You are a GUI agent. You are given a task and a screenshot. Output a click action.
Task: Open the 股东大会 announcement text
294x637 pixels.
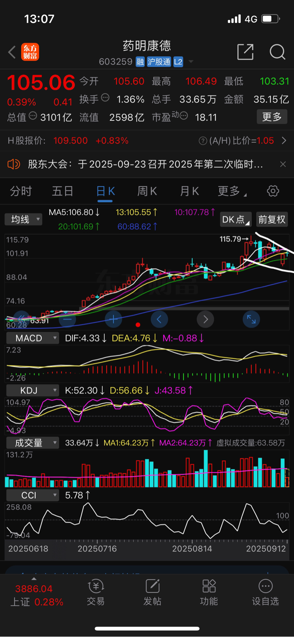[145, 164]
